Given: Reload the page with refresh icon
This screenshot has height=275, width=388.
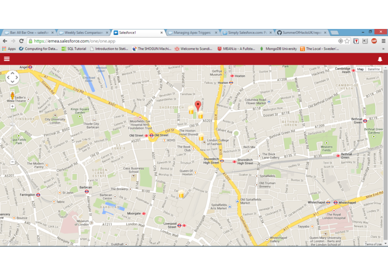Looking at the screenshot, I should (x=21, y=41).
